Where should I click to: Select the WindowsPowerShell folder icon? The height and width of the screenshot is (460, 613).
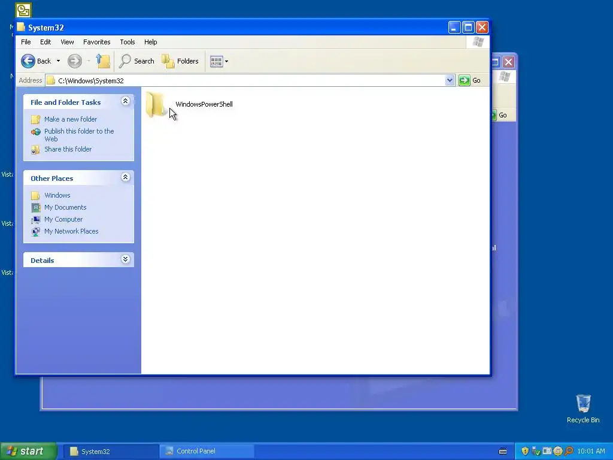pyautogui.click(x=155, y=104)
